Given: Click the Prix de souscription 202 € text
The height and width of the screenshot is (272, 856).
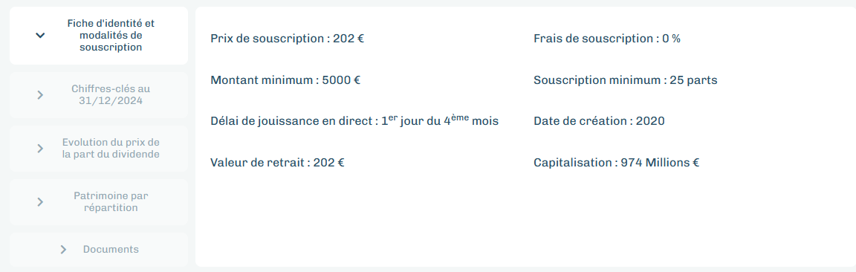Looking at the screenshot, I should tap(287, 39).
